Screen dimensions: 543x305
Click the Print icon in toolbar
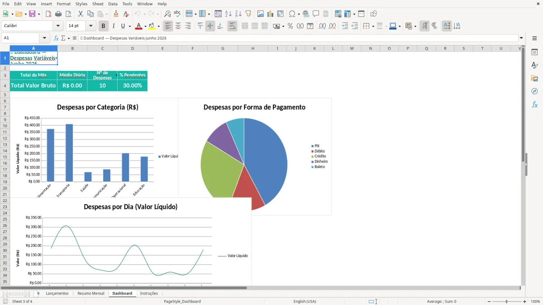click(x=58, y=14)
